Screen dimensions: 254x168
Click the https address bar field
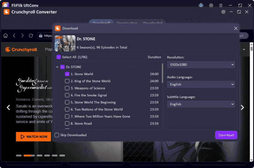pos(45,36)
